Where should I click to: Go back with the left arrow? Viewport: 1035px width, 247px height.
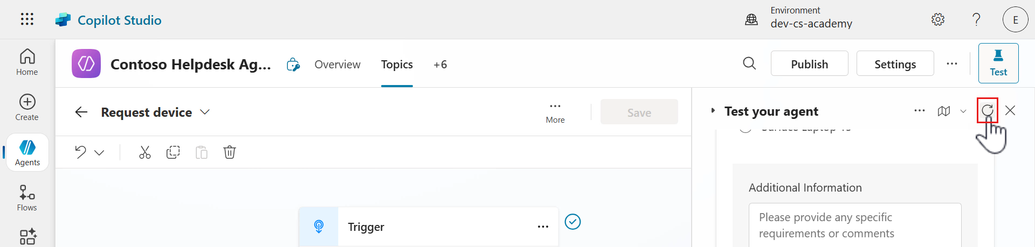point(81,112)
